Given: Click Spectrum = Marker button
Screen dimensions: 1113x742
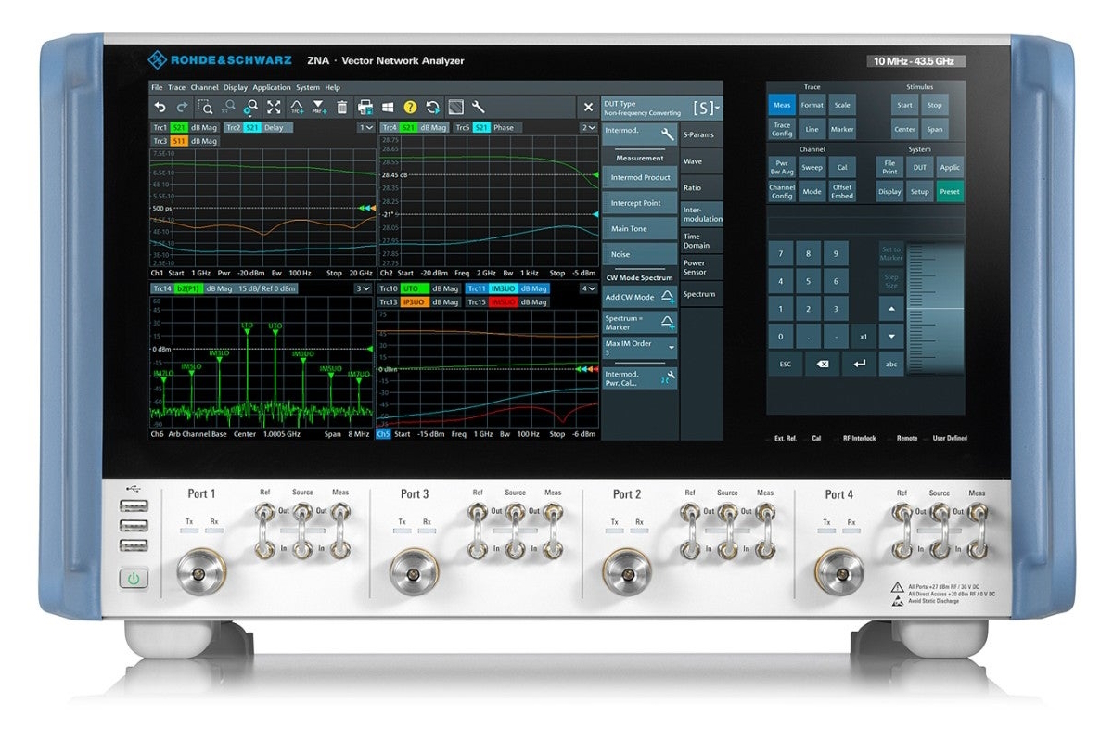Looking at the screenshot, I should 640,322.
